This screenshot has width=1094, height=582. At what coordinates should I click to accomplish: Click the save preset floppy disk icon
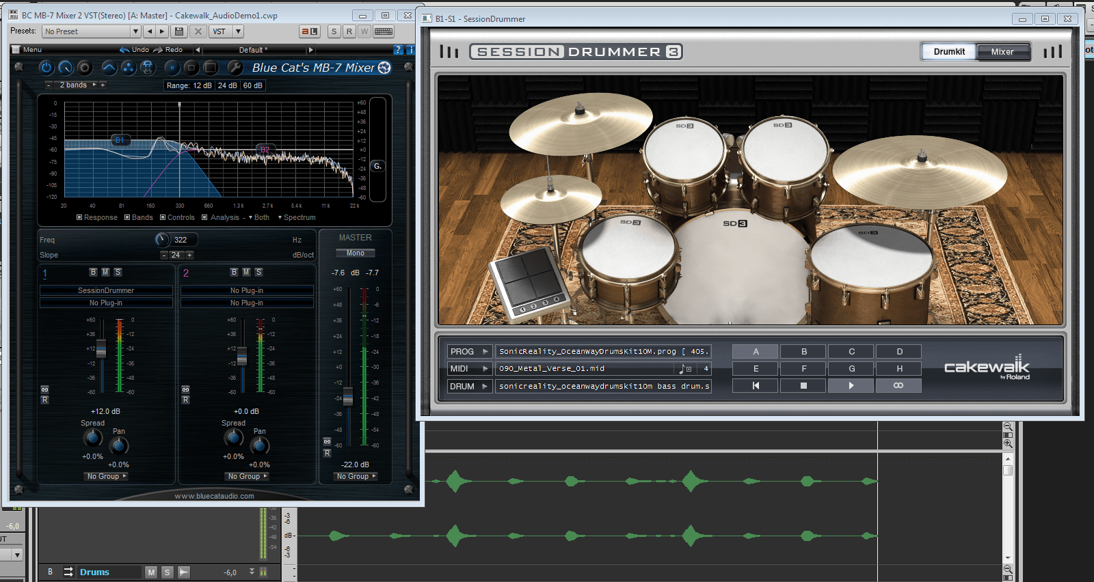tap(178, 31)
